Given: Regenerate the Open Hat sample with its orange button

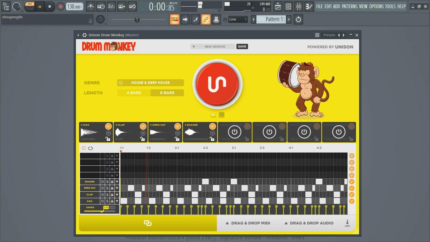Looking at the screenshot, I should pos(178,126).
